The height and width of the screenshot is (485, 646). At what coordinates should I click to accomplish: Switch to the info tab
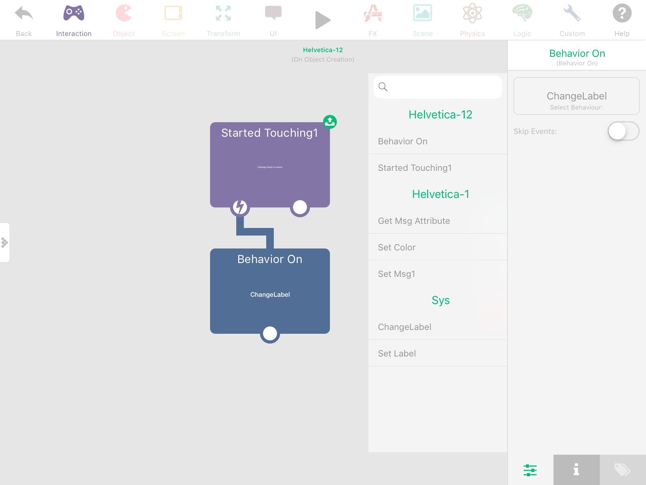coord(576,470)
